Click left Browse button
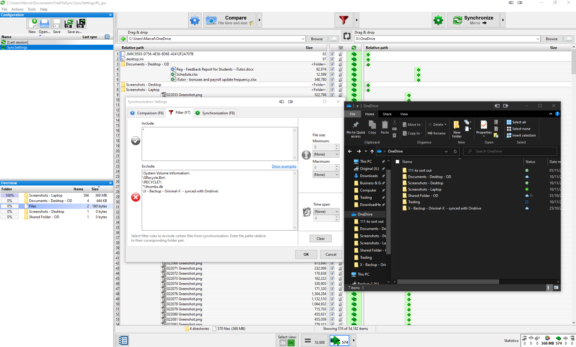 click(x=317, y=39)
